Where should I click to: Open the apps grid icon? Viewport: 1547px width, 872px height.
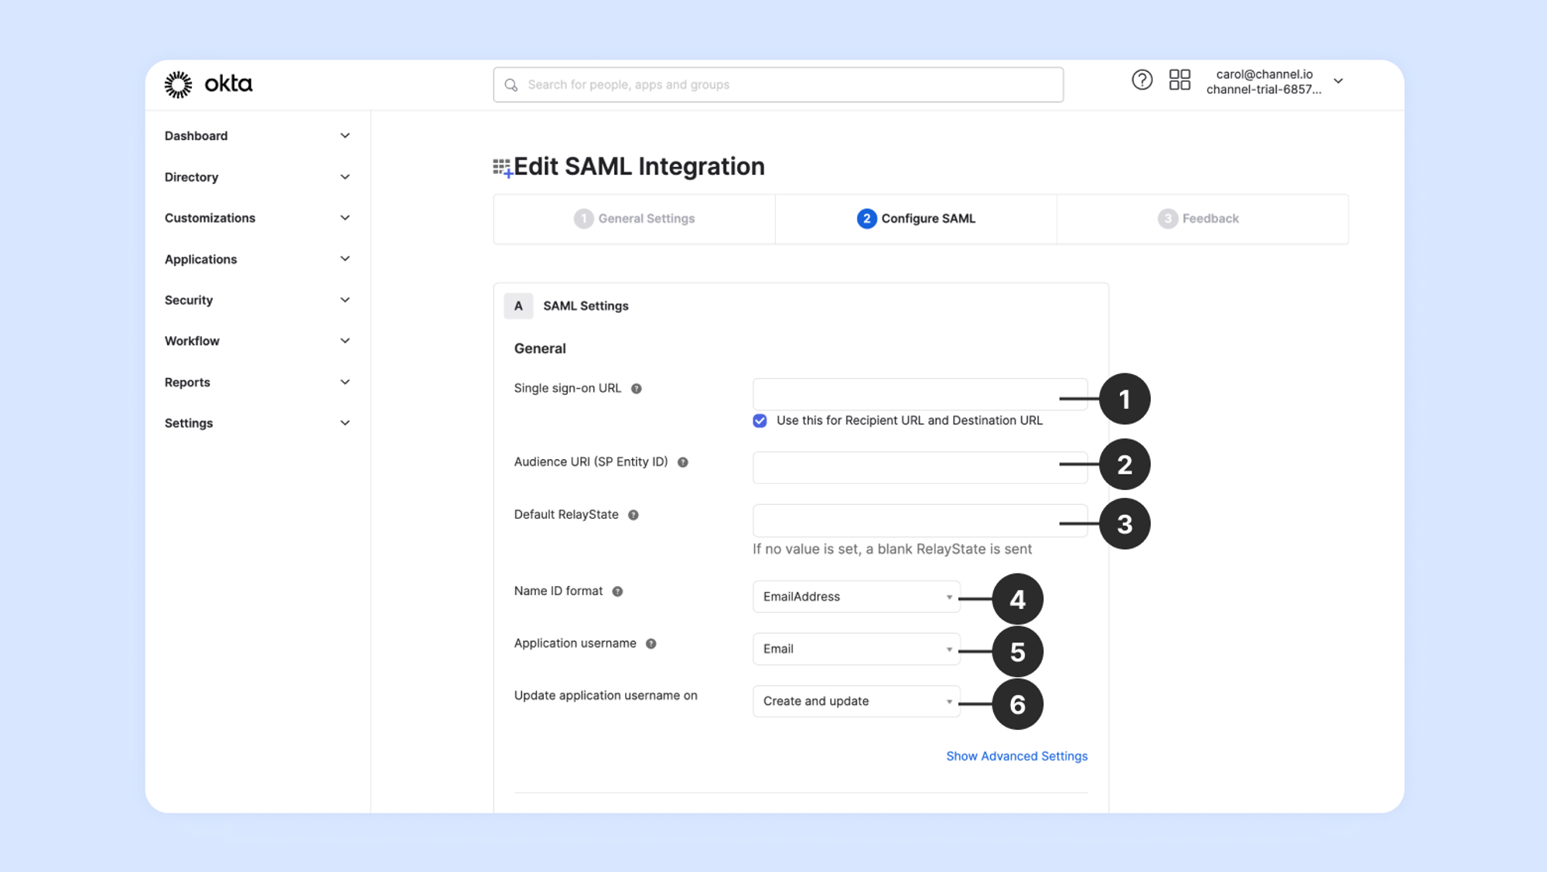(1180, 80)
